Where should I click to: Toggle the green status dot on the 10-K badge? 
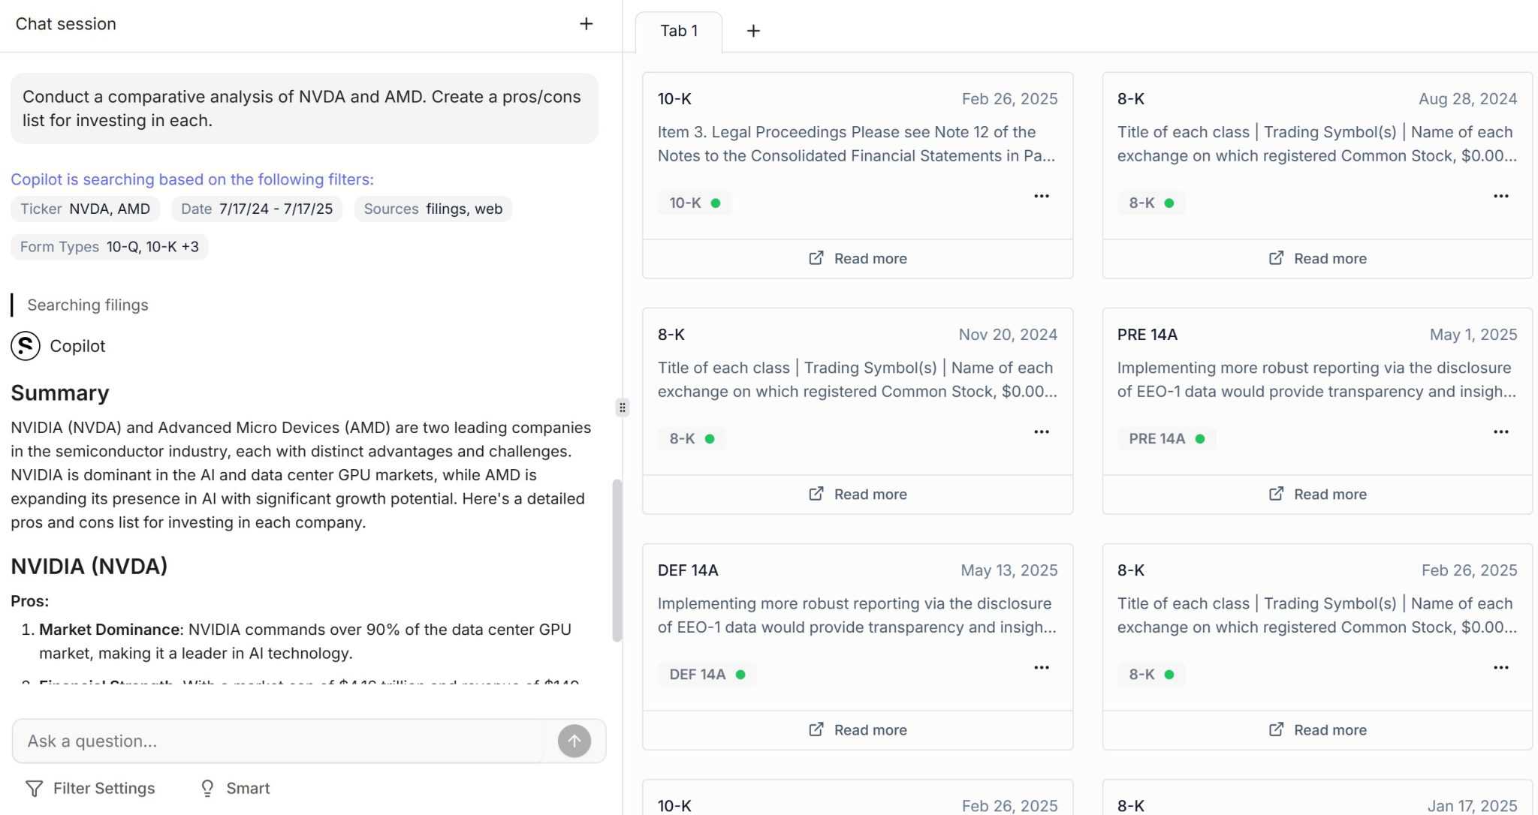click(713, 202)
